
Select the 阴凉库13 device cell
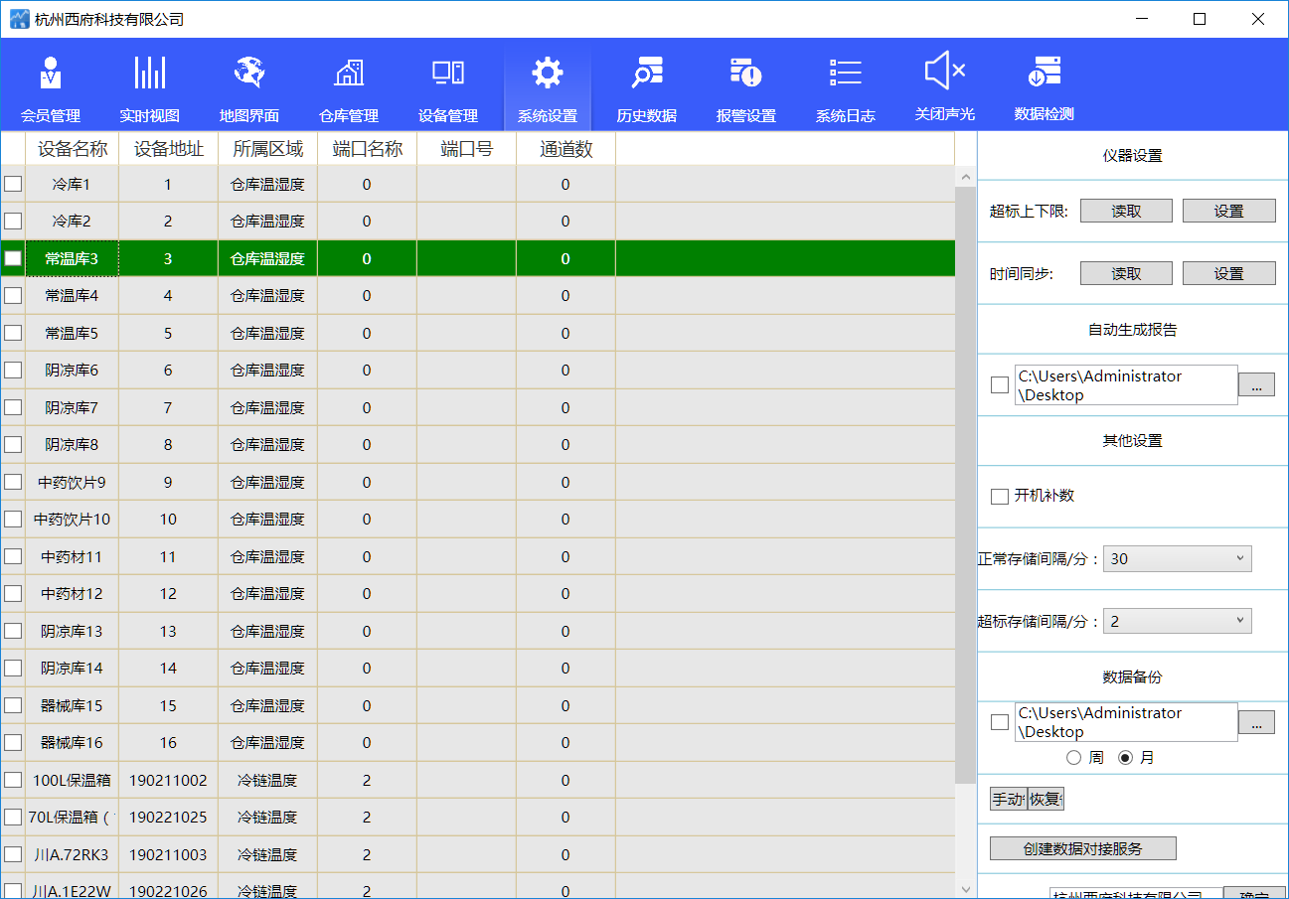pyautogui.click(x=72, y=631)
